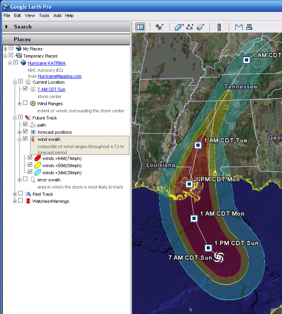Uncheck the forecast positions checkbox

(25, 131)
